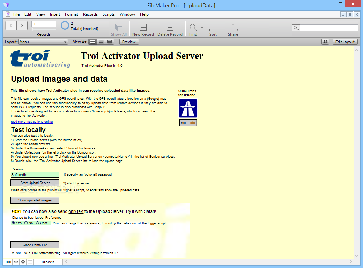Open the Records menu
The image size is (363, 268).
[90, 14]
